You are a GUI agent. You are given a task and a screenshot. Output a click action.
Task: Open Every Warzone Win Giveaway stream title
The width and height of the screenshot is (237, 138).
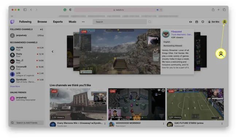click(x=80, y=123)
